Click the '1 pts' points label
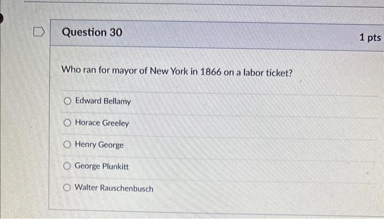 [x=370, y=38]
